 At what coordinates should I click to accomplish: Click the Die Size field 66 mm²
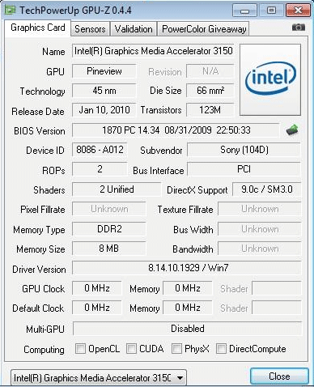click(210, 91)
